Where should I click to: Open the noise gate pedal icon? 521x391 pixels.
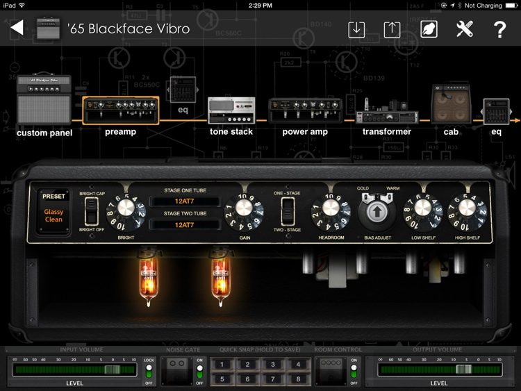click(x=177, y=372)
